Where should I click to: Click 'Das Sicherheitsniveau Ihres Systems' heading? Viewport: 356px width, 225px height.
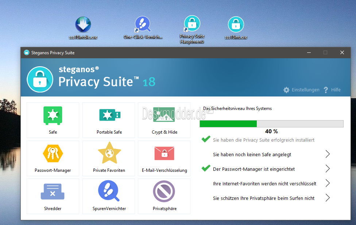[237, 108]
